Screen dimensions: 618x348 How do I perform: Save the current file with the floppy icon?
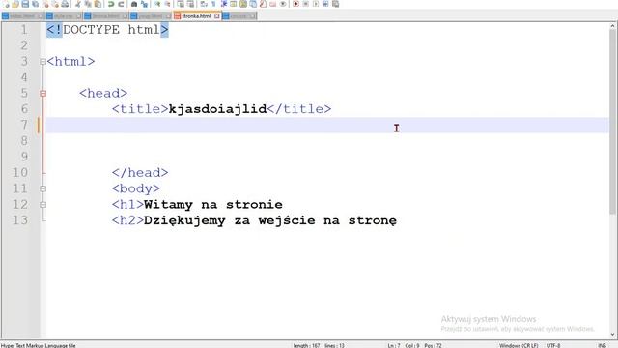[25, 4]
